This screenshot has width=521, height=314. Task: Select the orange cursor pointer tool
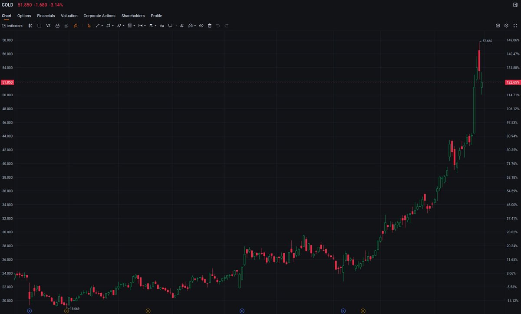pyautogui.click(x=89, y=26)
